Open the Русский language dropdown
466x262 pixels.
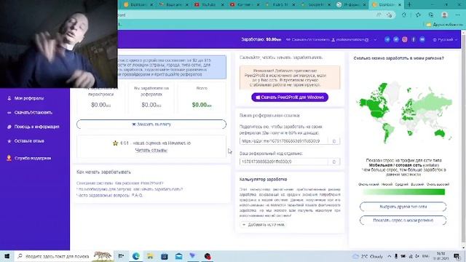(445, 39)
